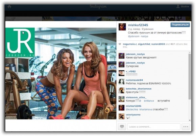Click the comments scrollbar down arrow
The height and width of the screenshot is (136, 196).
click(x=190, y=120)
